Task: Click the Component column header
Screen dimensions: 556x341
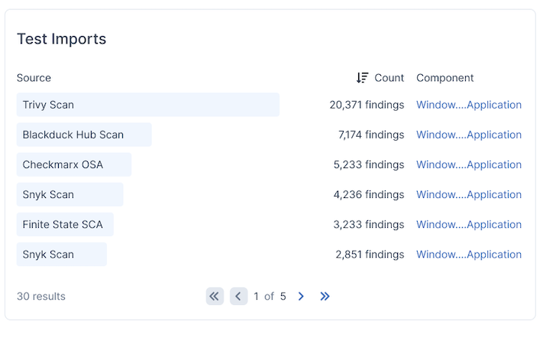Action: [x=444, y=78]
